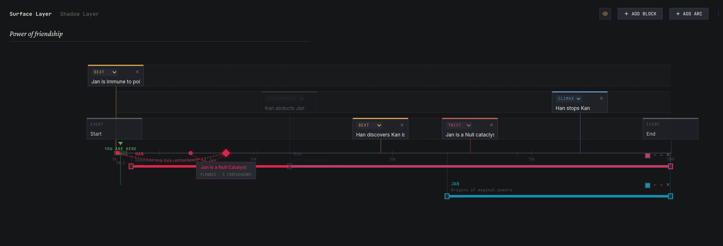Viewport: 723px width, 246px height.
Task: Click the HAN arc name label
Action: point(139,154)
